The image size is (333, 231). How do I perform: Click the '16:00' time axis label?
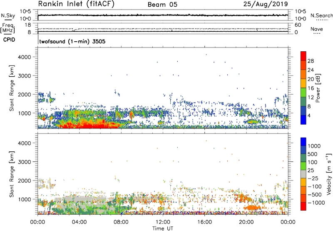point(205,222)
